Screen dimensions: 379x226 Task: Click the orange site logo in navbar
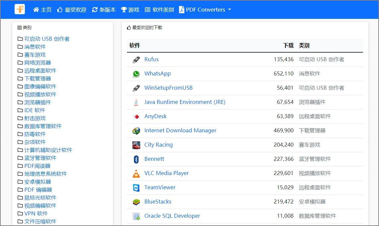pyautogui.click(x=20, y=9)
